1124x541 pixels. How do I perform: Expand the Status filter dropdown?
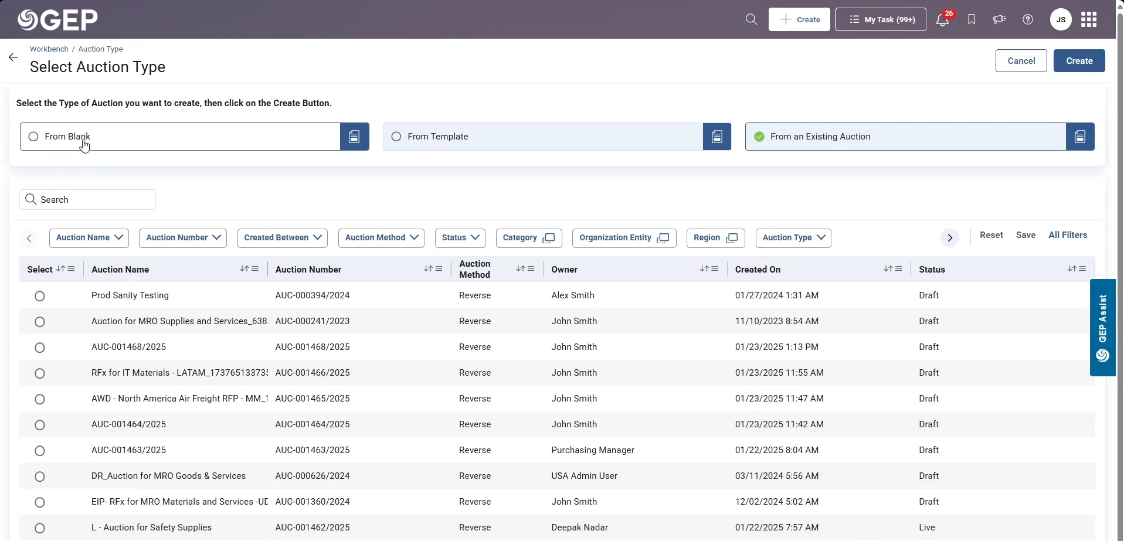pyautogui.click(x=460, y=238)
